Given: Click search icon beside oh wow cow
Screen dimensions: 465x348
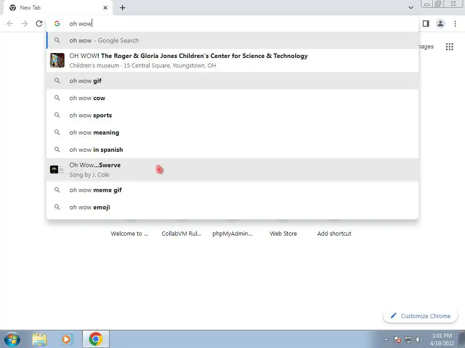Looking at the screenshot, I should [57, 98].
